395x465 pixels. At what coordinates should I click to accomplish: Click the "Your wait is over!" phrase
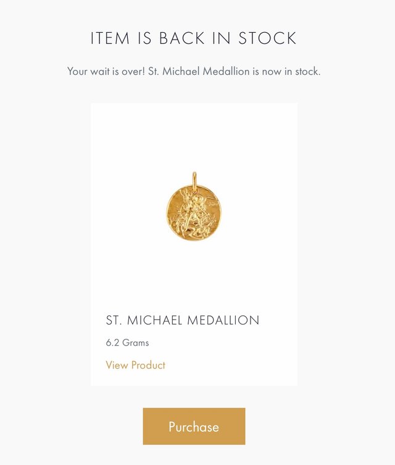coord(106,72)
